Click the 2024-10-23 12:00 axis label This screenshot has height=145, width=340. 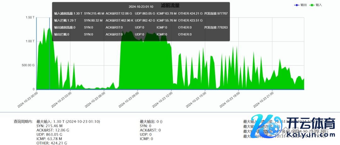click(x=162, y=100)
